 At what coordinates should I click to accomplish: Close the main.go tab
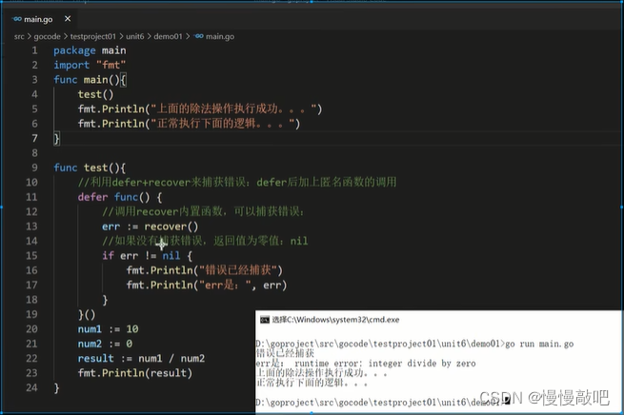(x=68, y=19)
